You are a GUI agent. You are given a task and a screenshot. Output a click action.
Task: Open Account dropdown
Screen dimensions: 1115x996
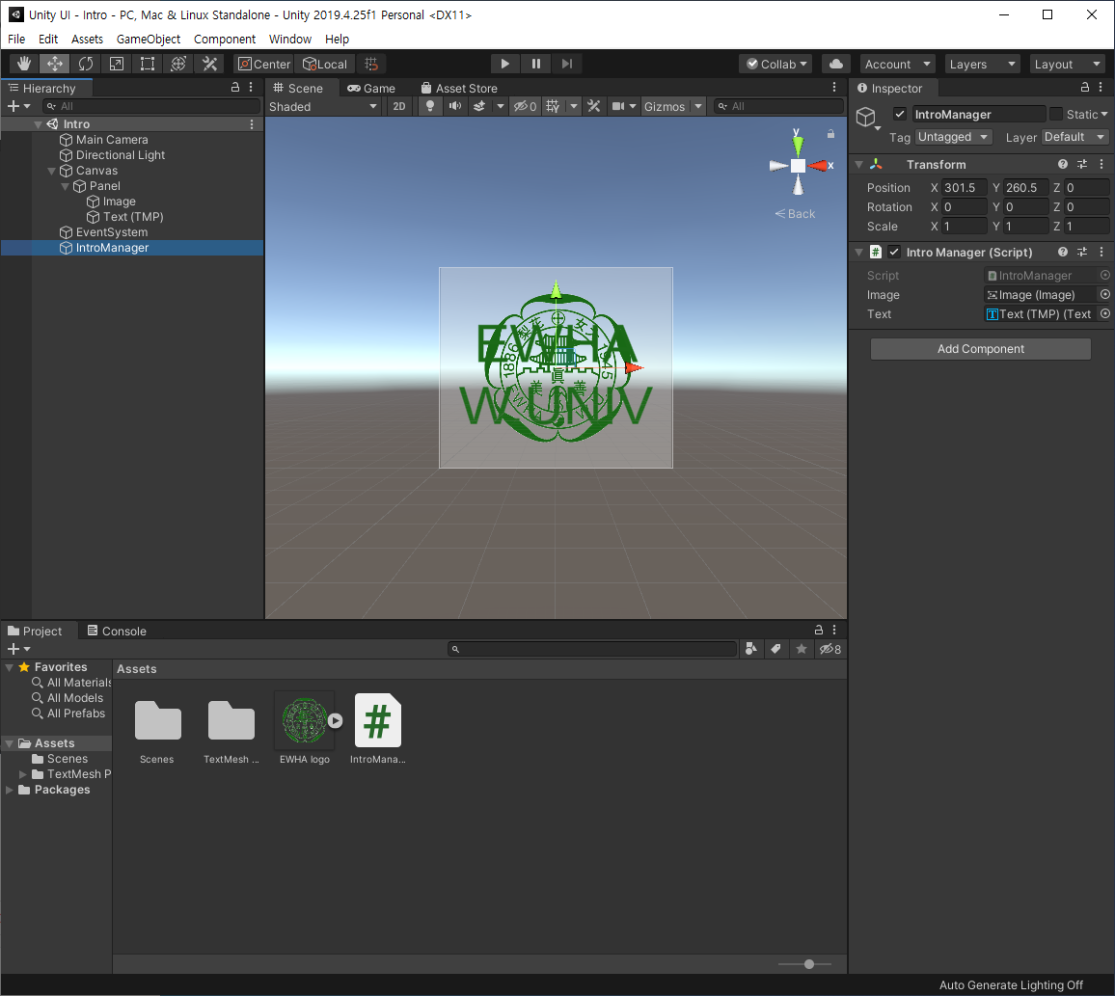pyautogui.click(x=897, y=64)
